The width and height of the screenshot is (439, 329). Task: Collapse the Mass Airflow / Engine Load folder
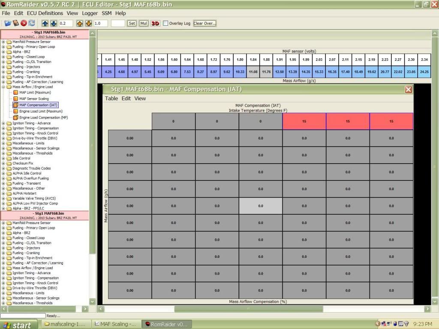coord(3,87)
